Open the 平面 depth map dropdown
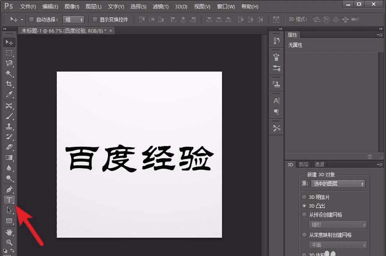Viewport: 386px width, 256px height. [338, 245]
